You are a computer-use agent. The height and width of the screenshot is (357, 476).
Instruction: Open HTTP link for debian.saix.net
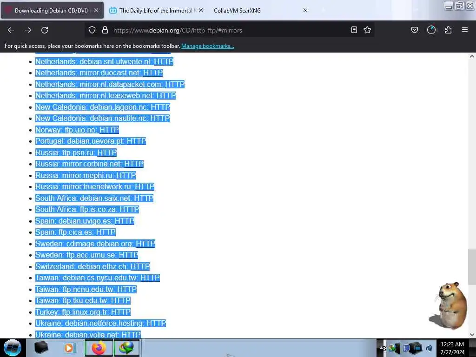click(144, 198)
